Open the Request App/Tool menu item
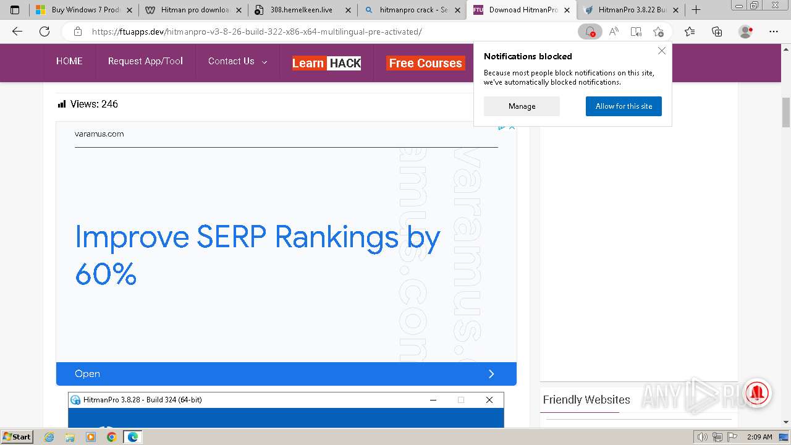Screen dimensions: 791x445 145,61
